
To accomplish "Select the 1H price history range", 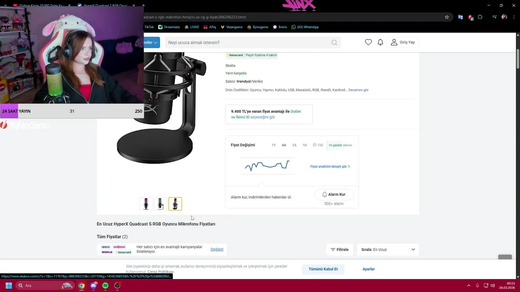I will [x=305, y=145].
